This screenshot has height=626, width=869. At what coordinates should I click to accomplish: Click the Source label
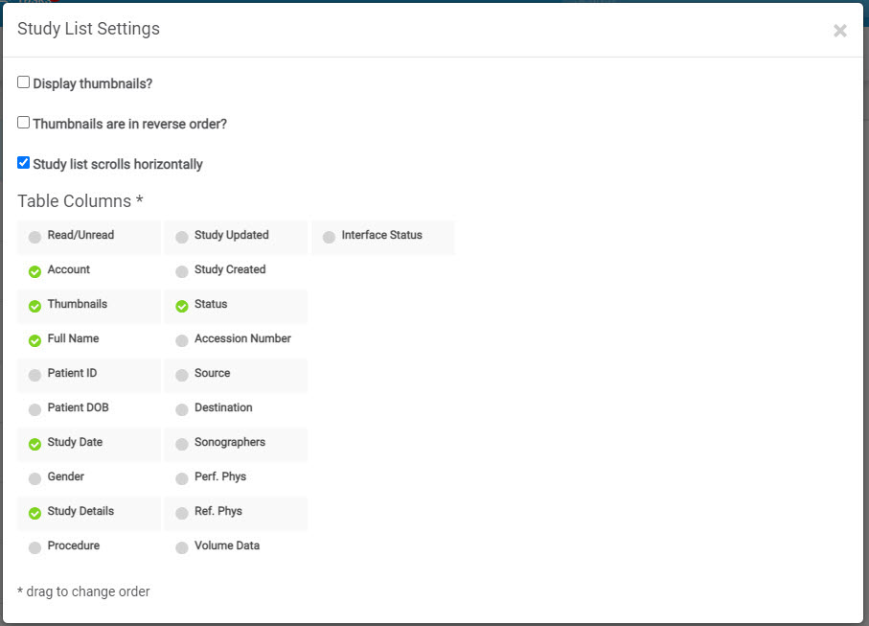tap(213, 373)
